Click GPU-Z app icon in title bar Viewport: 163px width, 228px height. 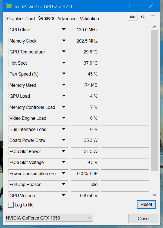9,6
